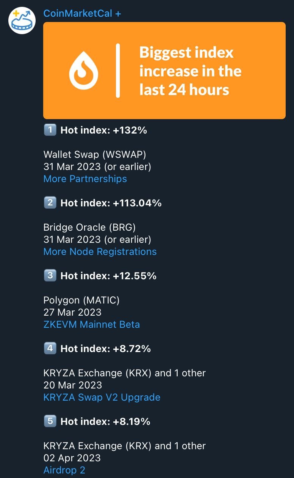
Task: Click the number 3 keycap emoji
Action: click(x=50, y=276)
